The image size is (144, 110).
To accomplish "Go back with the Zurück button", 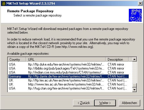I will click(84, 103).
